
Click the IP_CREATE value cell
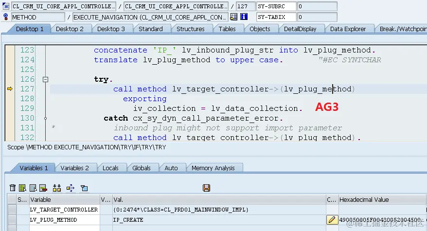point(219,220)
